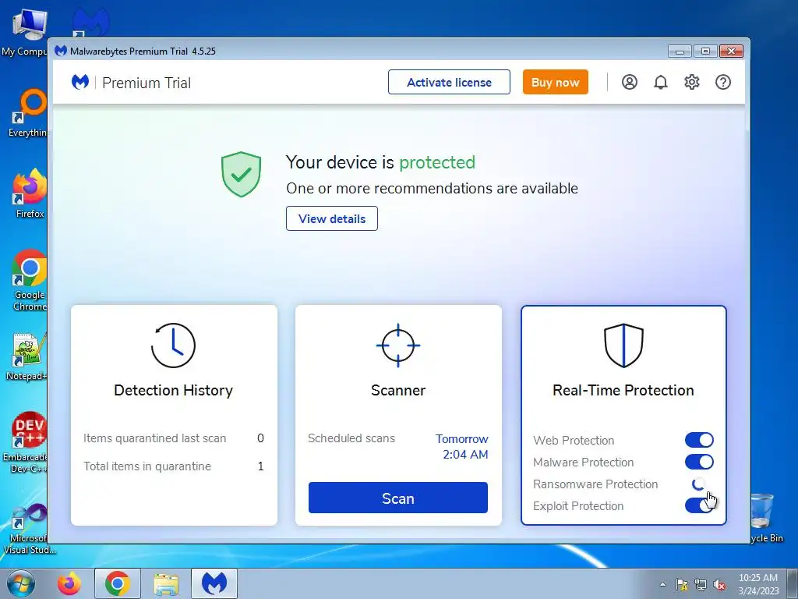This screenshot has height=599, width=798.
Task: Click the orange Buy now button
Action: [555, 82]
